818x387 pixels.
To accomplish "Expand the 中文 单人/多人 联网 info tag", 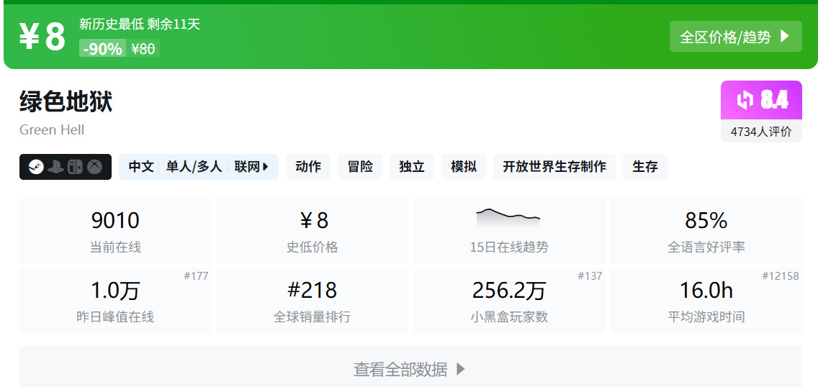I will pyautogui.click(x=199, y=167).
